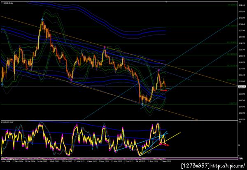This screenshot has width=247, height=170.
Task: Click the 1346.40 price axis label
Action: pyautogui.click(x=242, y=5)
